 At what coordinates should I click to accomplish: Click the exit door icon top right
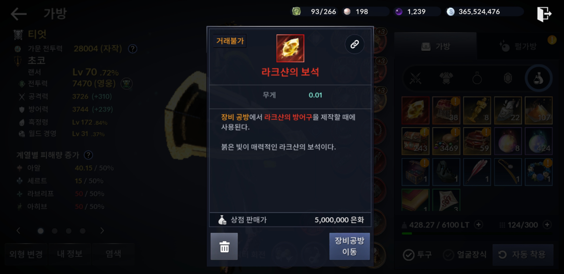[x=544, y=14]
